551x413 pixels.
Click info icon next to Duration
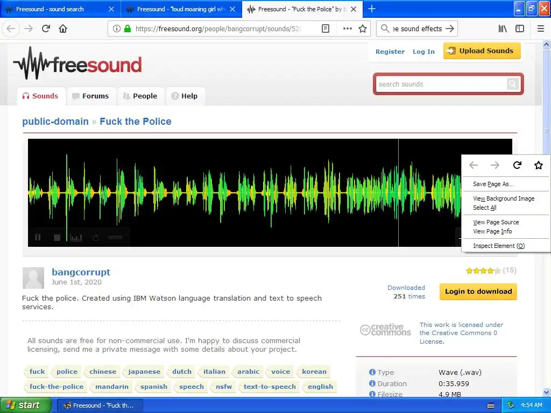[372, 383]
